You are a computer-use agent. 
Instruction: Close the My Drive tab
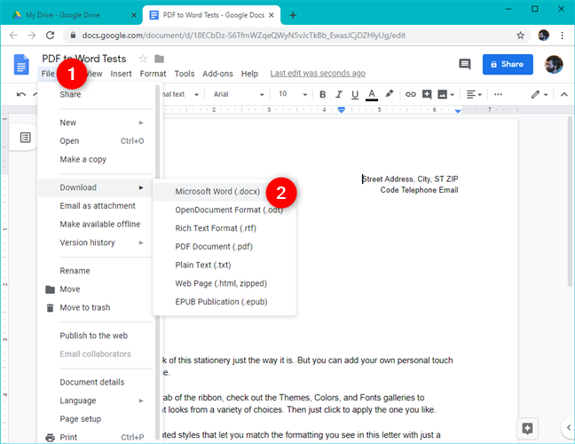tap(134, 15)
